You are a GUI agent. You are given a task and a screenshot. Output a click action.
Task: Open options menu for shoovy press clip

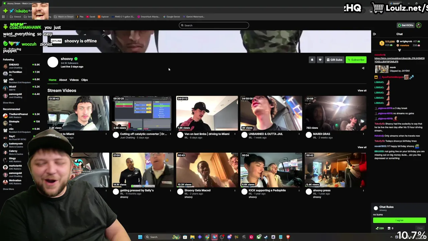click(363, 191)
